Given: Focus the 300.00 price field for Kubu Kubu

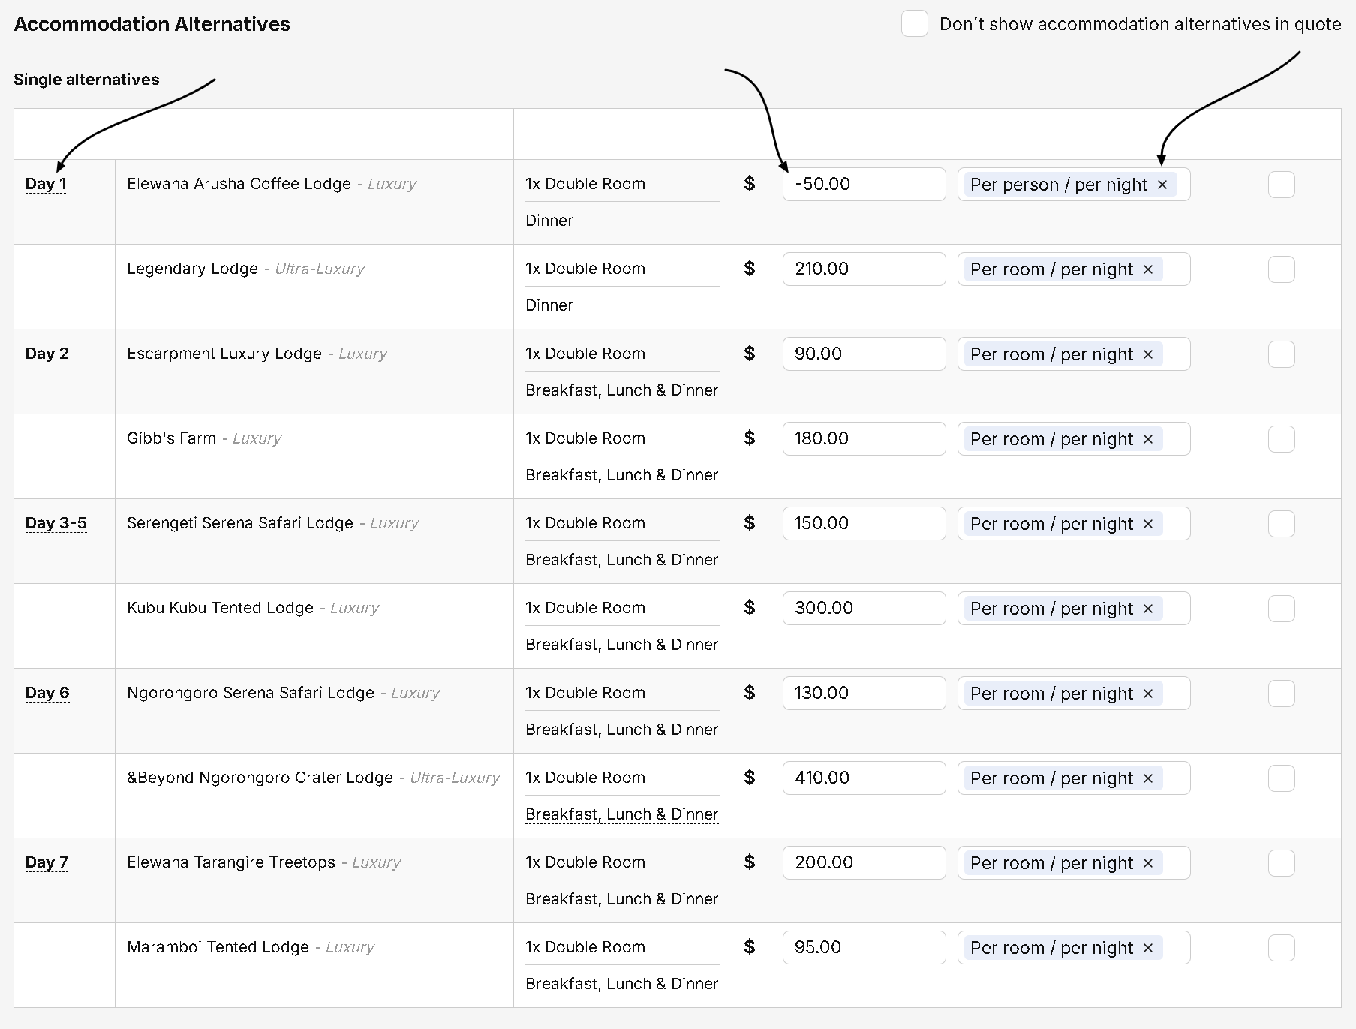Looking at the screenshot, I should [x=864, y=609].
